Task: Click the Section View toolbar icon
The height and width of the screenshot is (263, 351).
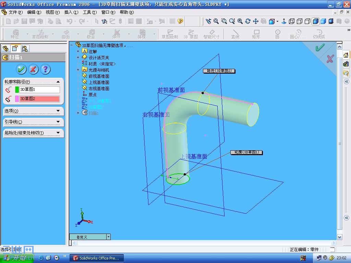Action: tap(339, 21)
